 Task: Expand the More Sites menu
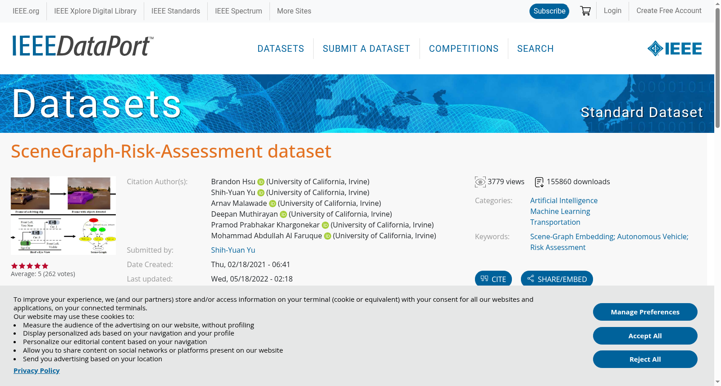tap(294, 11)
